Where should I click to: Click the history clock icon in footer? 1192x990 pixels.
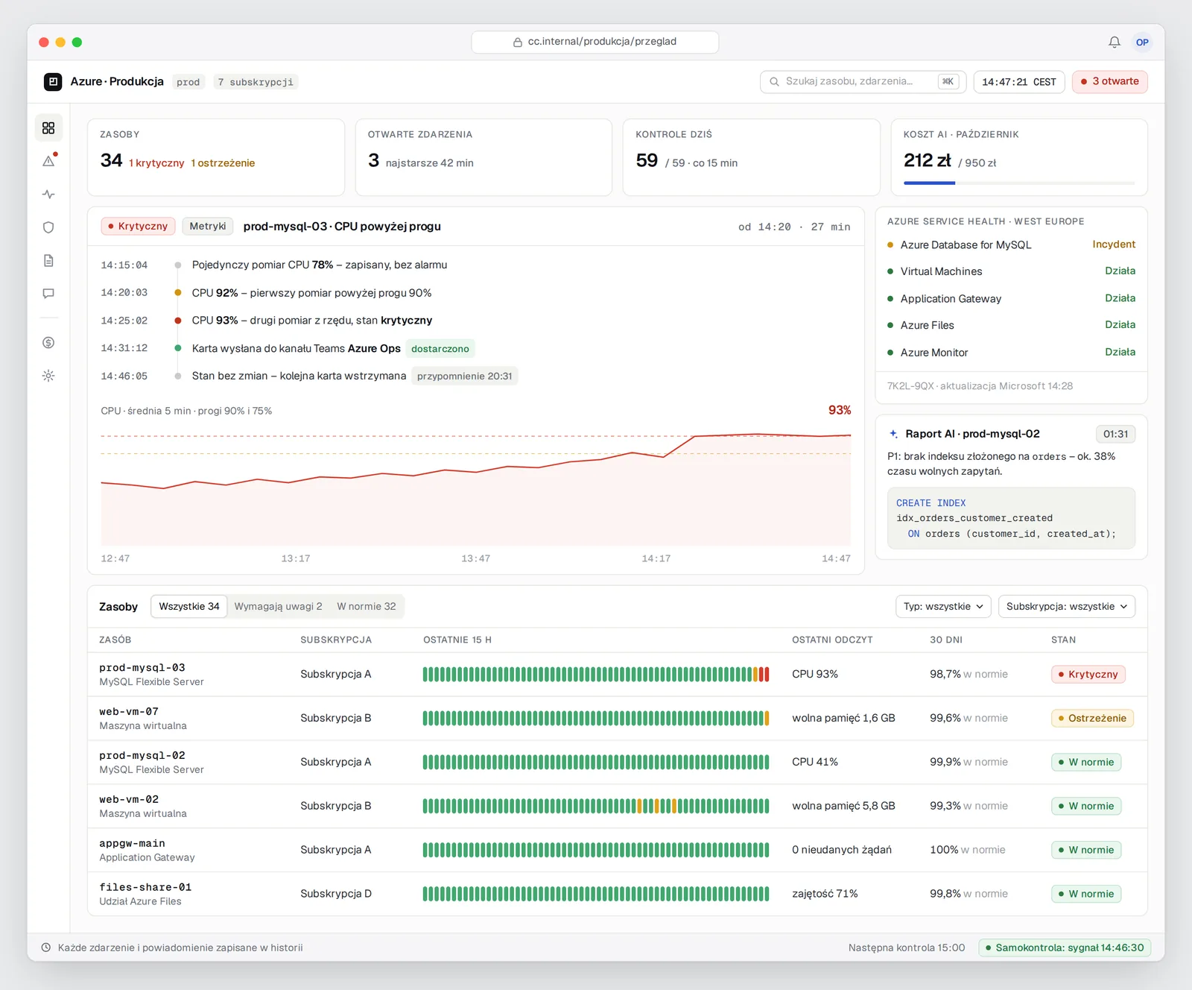click(46, 948)
